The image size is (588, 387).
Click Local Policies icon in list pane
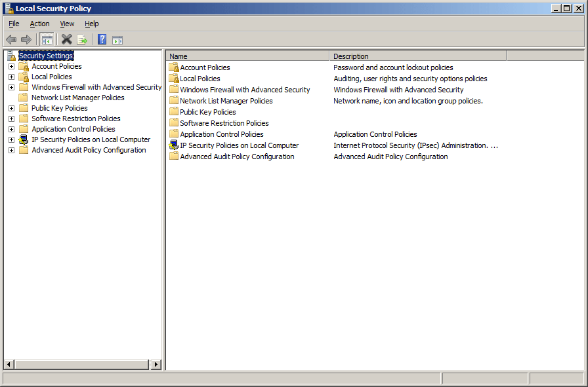174,79
